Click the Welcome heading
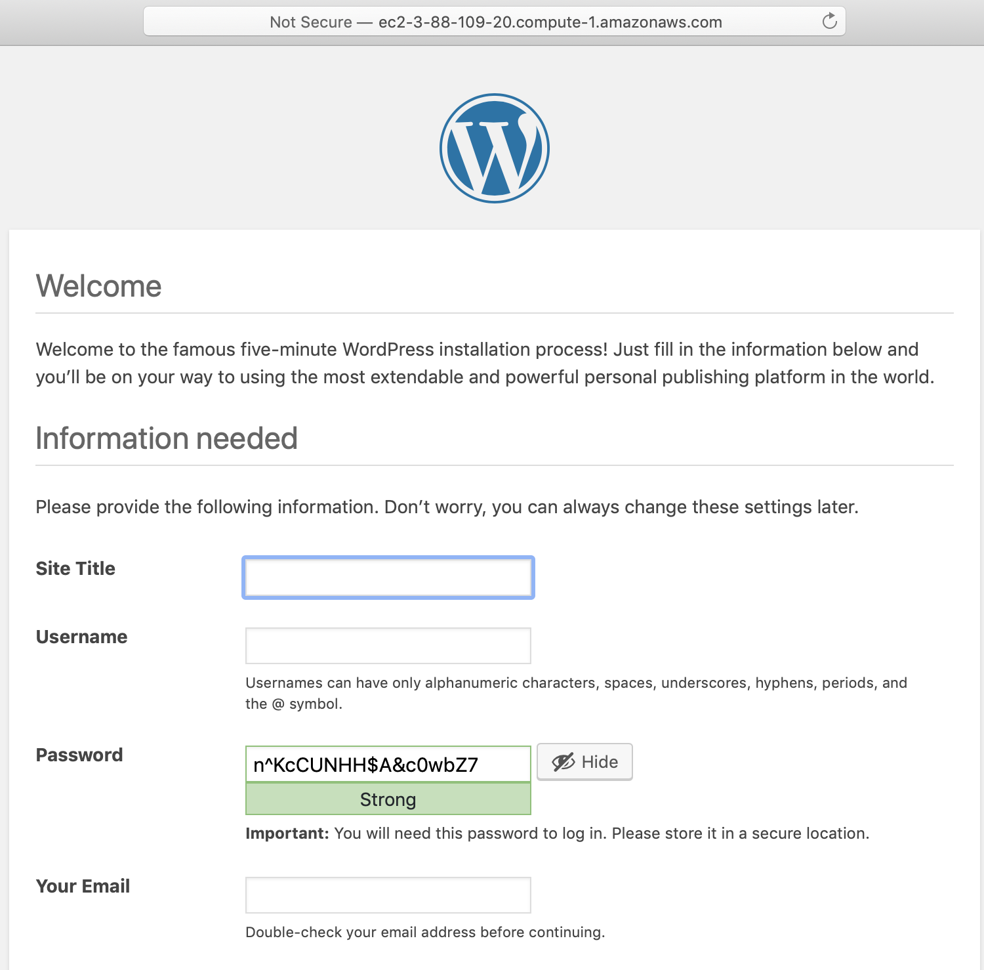The width and height of the screenshot is (984, 970). tap(99, 286)
